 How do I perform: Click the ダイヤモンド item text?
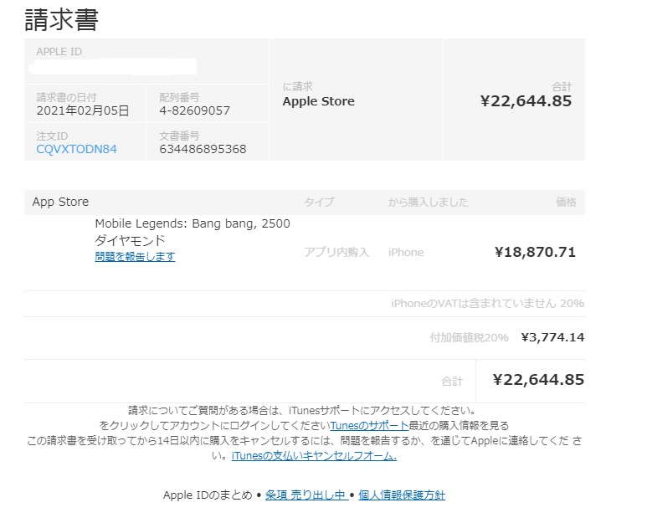130,240
